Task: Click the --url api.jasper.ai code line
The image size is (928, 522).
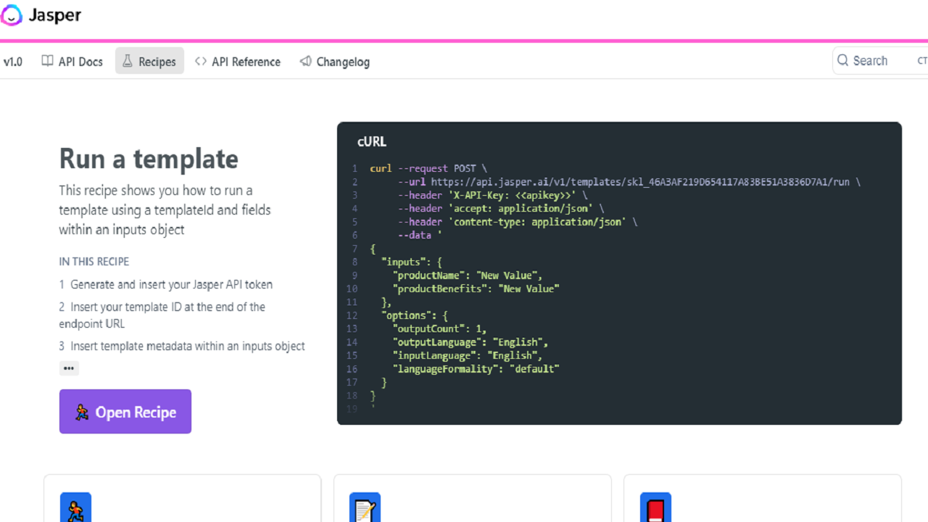Action: click(629, 182)
